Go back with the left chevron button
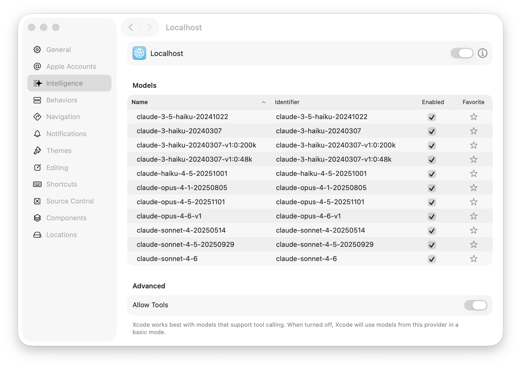Screen dimensions: 521x368 coord(131,27)
